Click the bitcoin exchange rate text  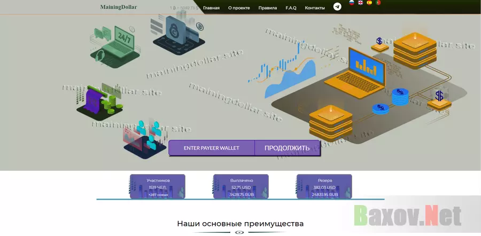point(184,8)
